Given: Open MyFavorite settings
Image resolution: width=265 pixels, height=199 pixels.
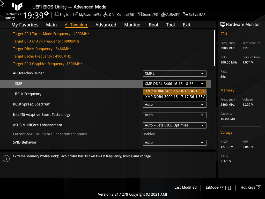Looking at the screenshot, I should tap(87, 15).
